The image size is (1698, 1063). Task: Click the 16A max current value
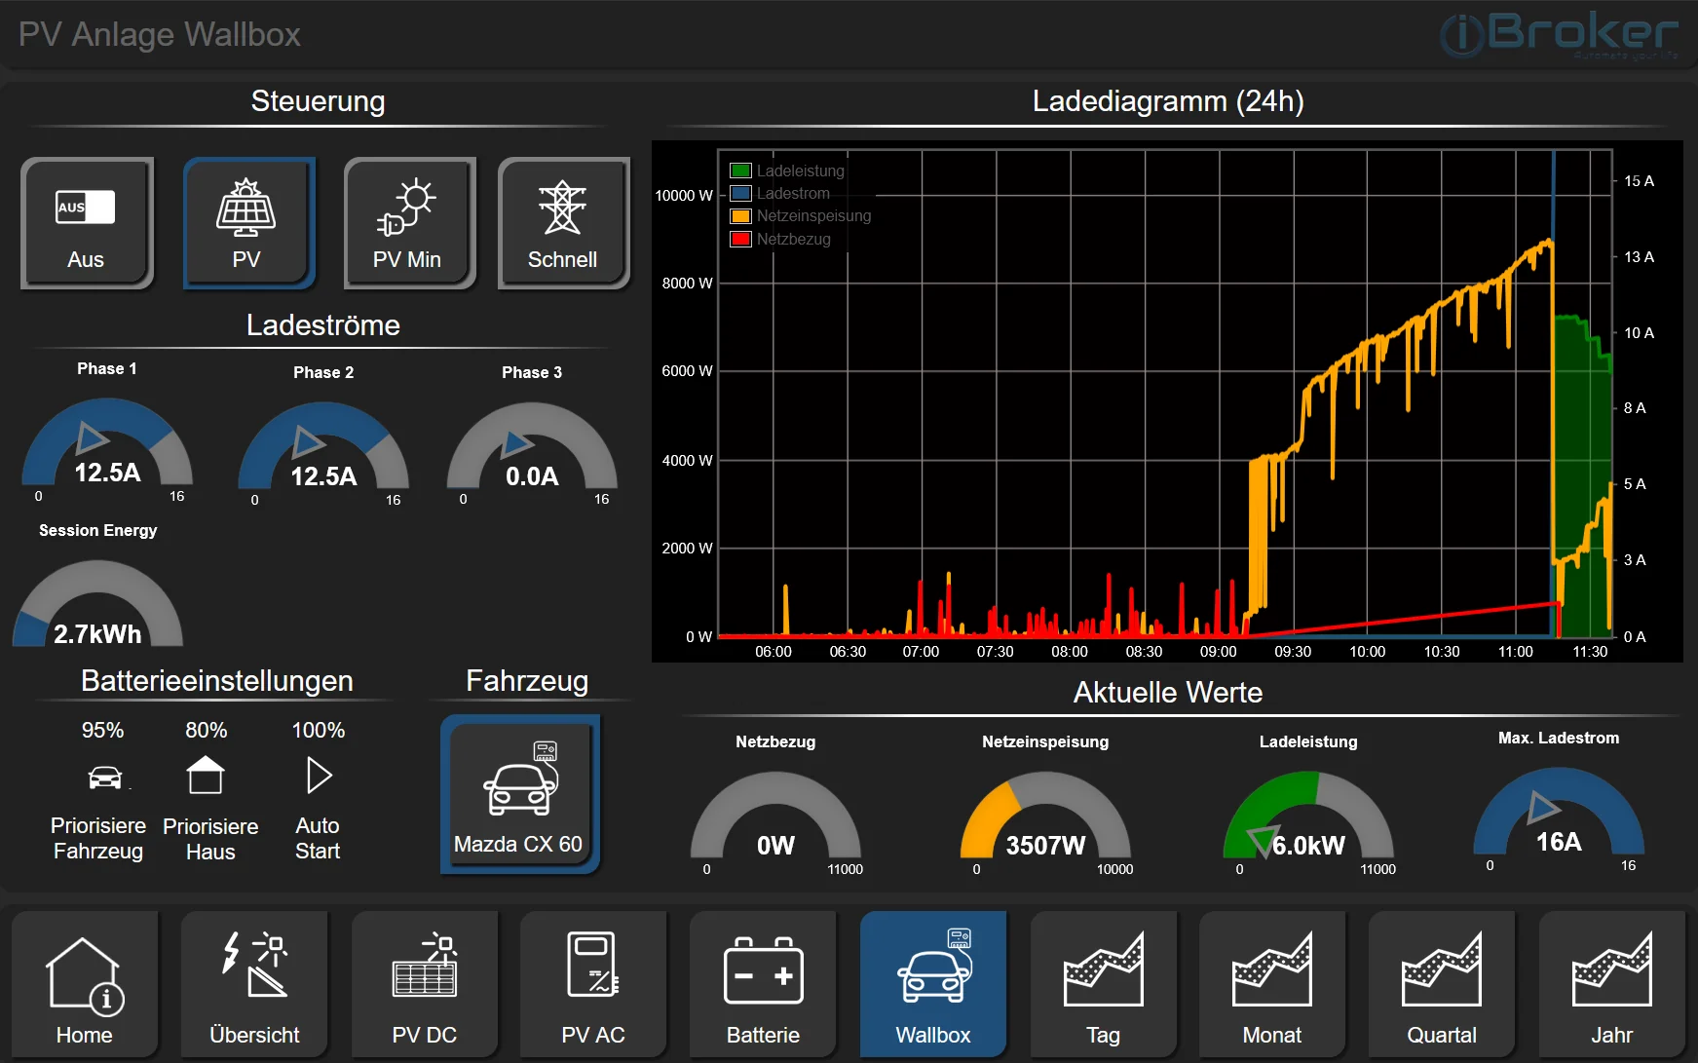tap(1559, 842)
